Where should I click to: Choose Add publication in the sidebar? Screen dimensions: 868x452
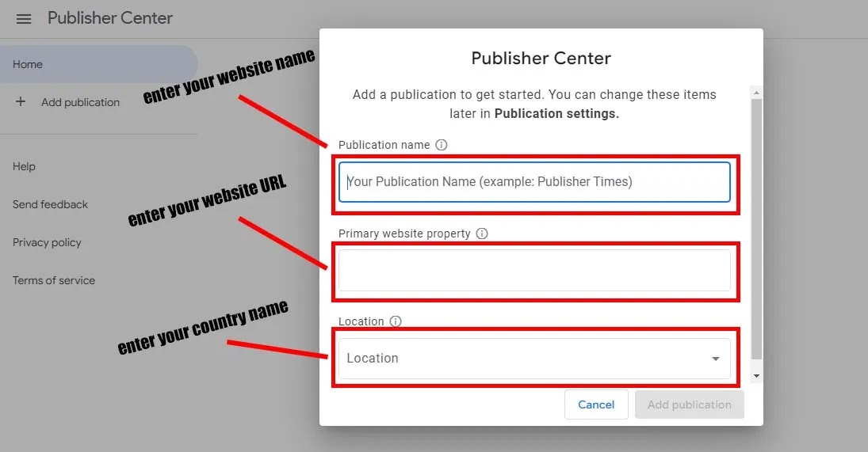80,102
